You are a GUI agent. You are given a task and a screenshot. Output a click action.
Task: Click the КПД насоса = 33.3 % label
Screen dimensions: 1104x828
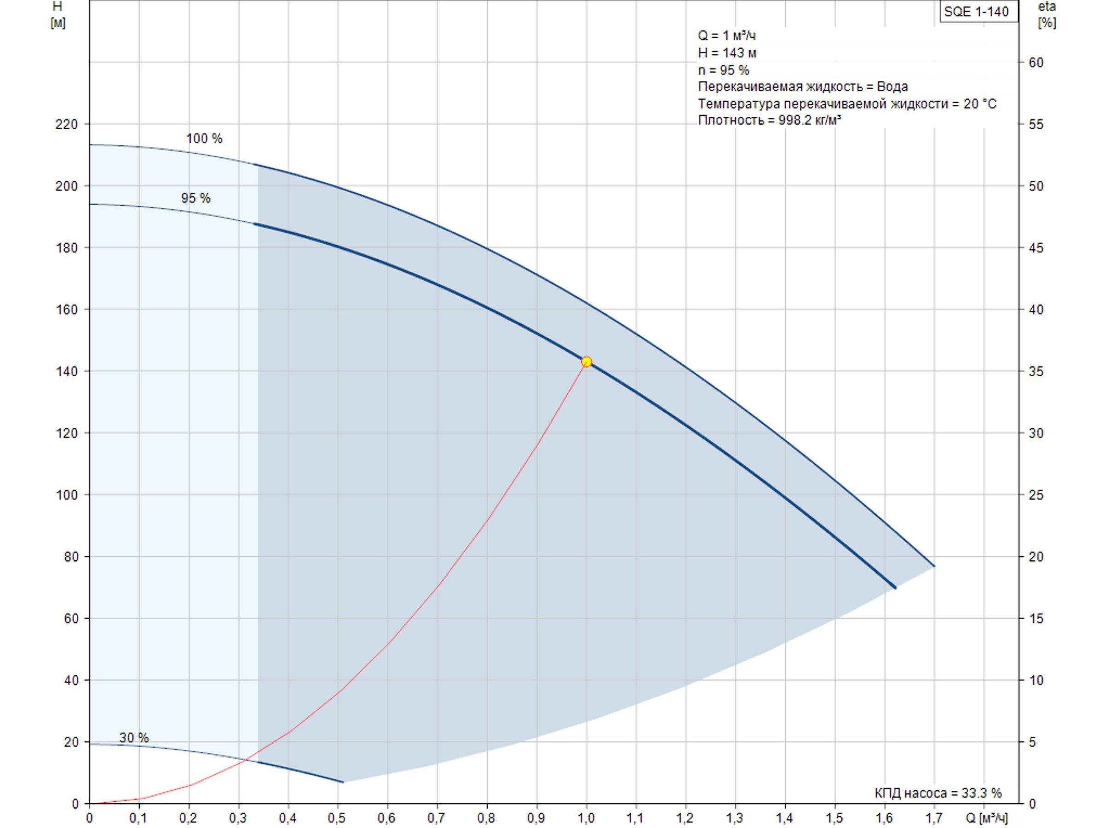pyautogui.click(x=938, y=793)
